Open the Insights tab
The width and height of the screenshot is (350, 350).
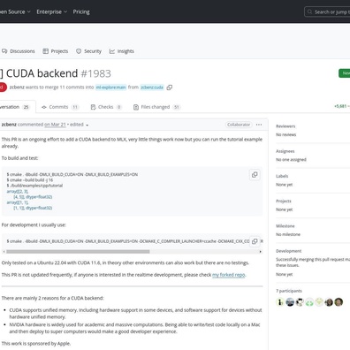coord(122,51)
